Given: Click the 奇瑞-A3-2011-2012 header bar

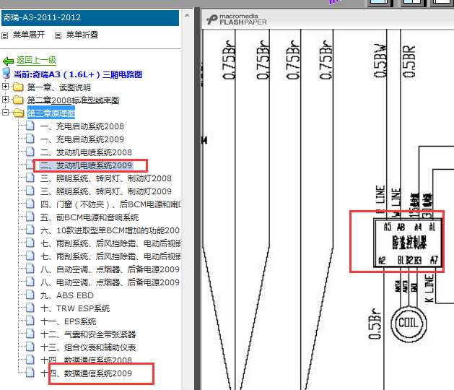Looking at the screenshot, I should (x=90, y=17).
